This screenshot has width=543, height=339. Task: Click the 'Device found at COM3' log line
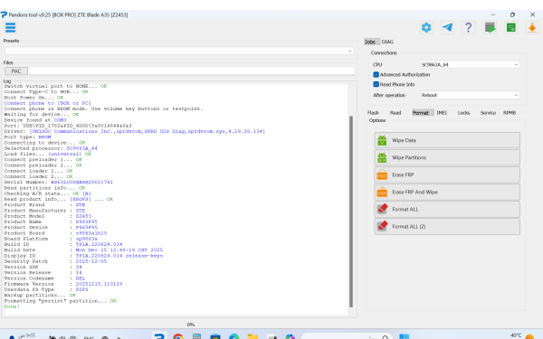pyautogui.click(x=35, y=120)
